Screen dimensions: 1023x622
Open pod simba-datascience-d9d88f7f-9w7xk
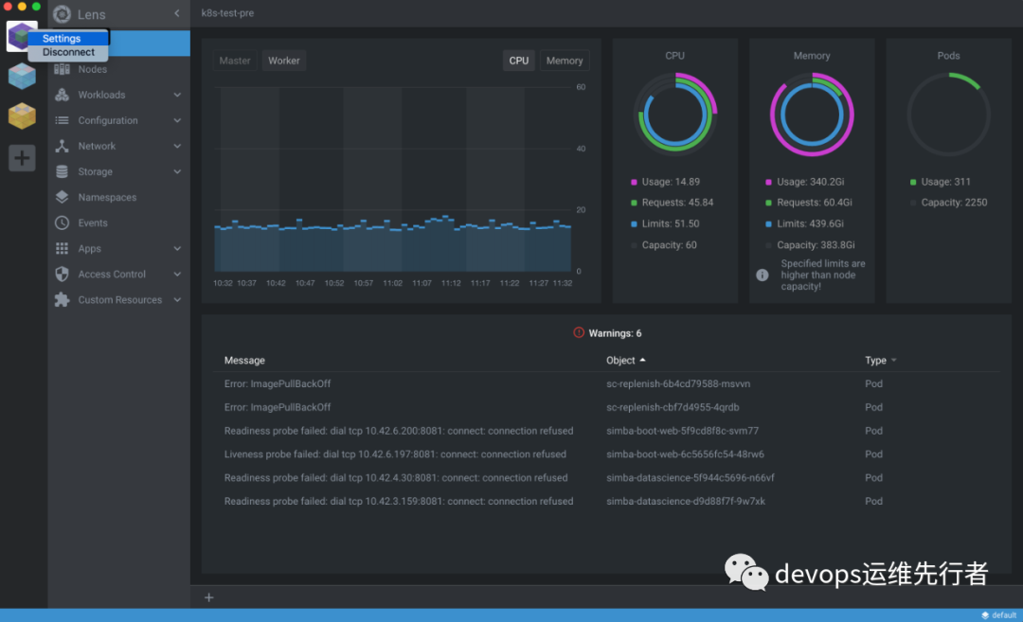pos(686,501)
